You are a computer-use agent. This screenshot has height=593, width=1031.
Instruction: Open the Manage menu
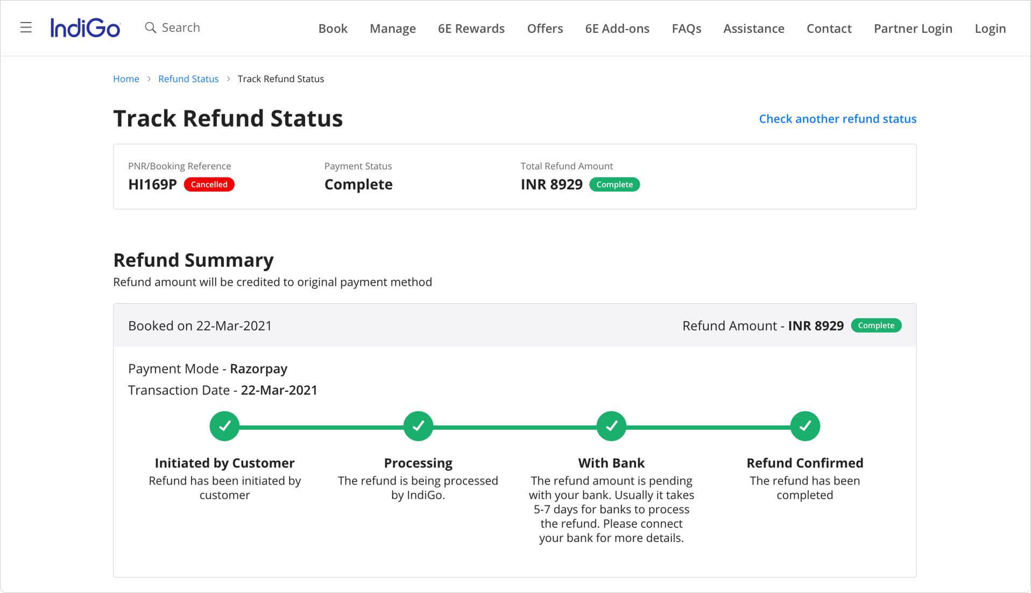(392, 29)
